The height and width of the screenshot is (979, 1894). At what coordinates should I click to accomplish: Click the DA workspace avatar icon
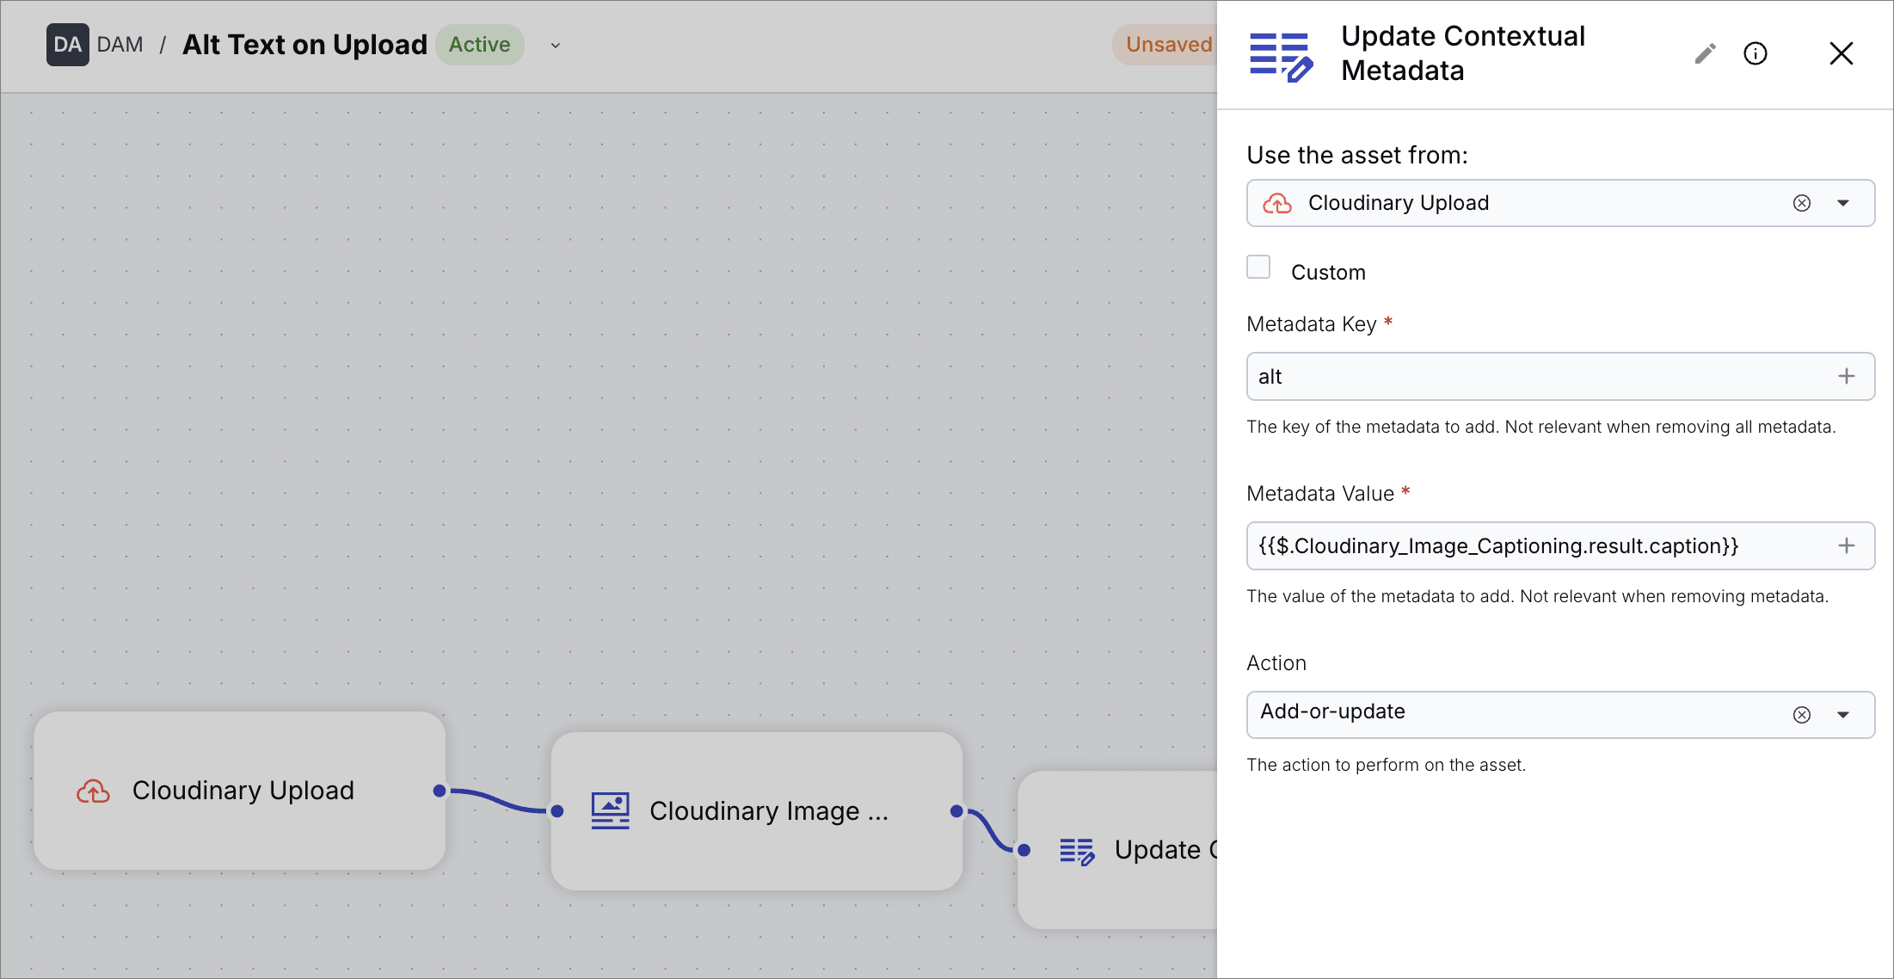67,45
